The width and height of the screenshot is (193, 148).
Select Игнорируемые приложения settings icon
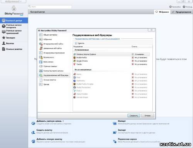41,53
